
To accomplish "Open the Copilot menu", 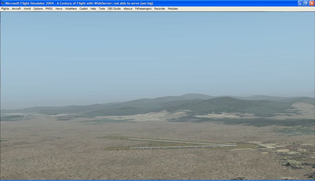I will click(83, 9).
